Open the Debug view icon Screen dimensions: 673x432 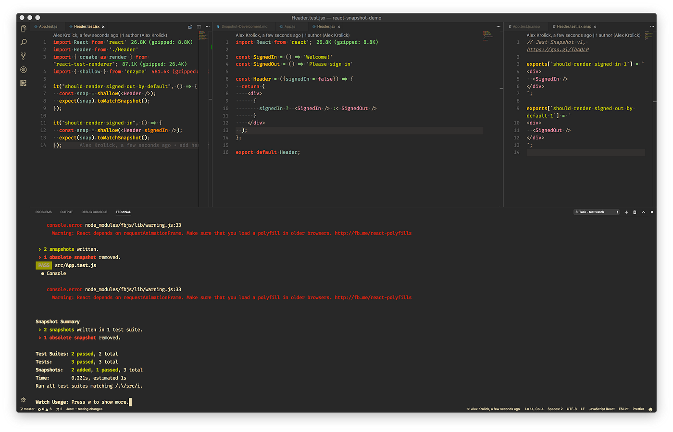click(x=24, y=70)
